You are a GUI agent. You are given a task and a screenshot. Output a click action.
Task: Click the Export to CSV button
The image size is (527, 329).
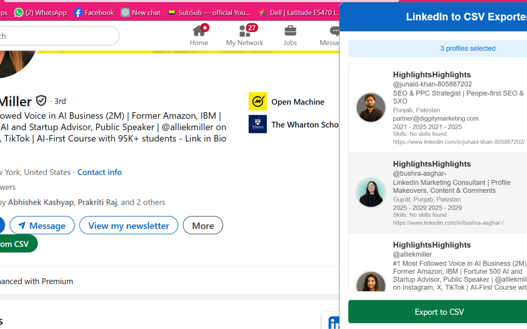pyautogui.click(x=438, y=312)
